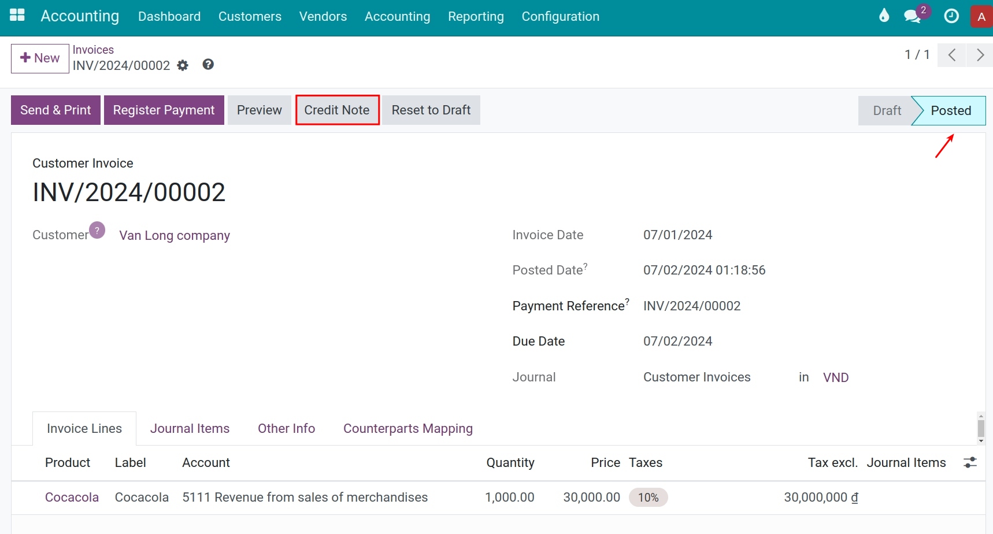Click the Customer Invoices journal value

(696, 377)
